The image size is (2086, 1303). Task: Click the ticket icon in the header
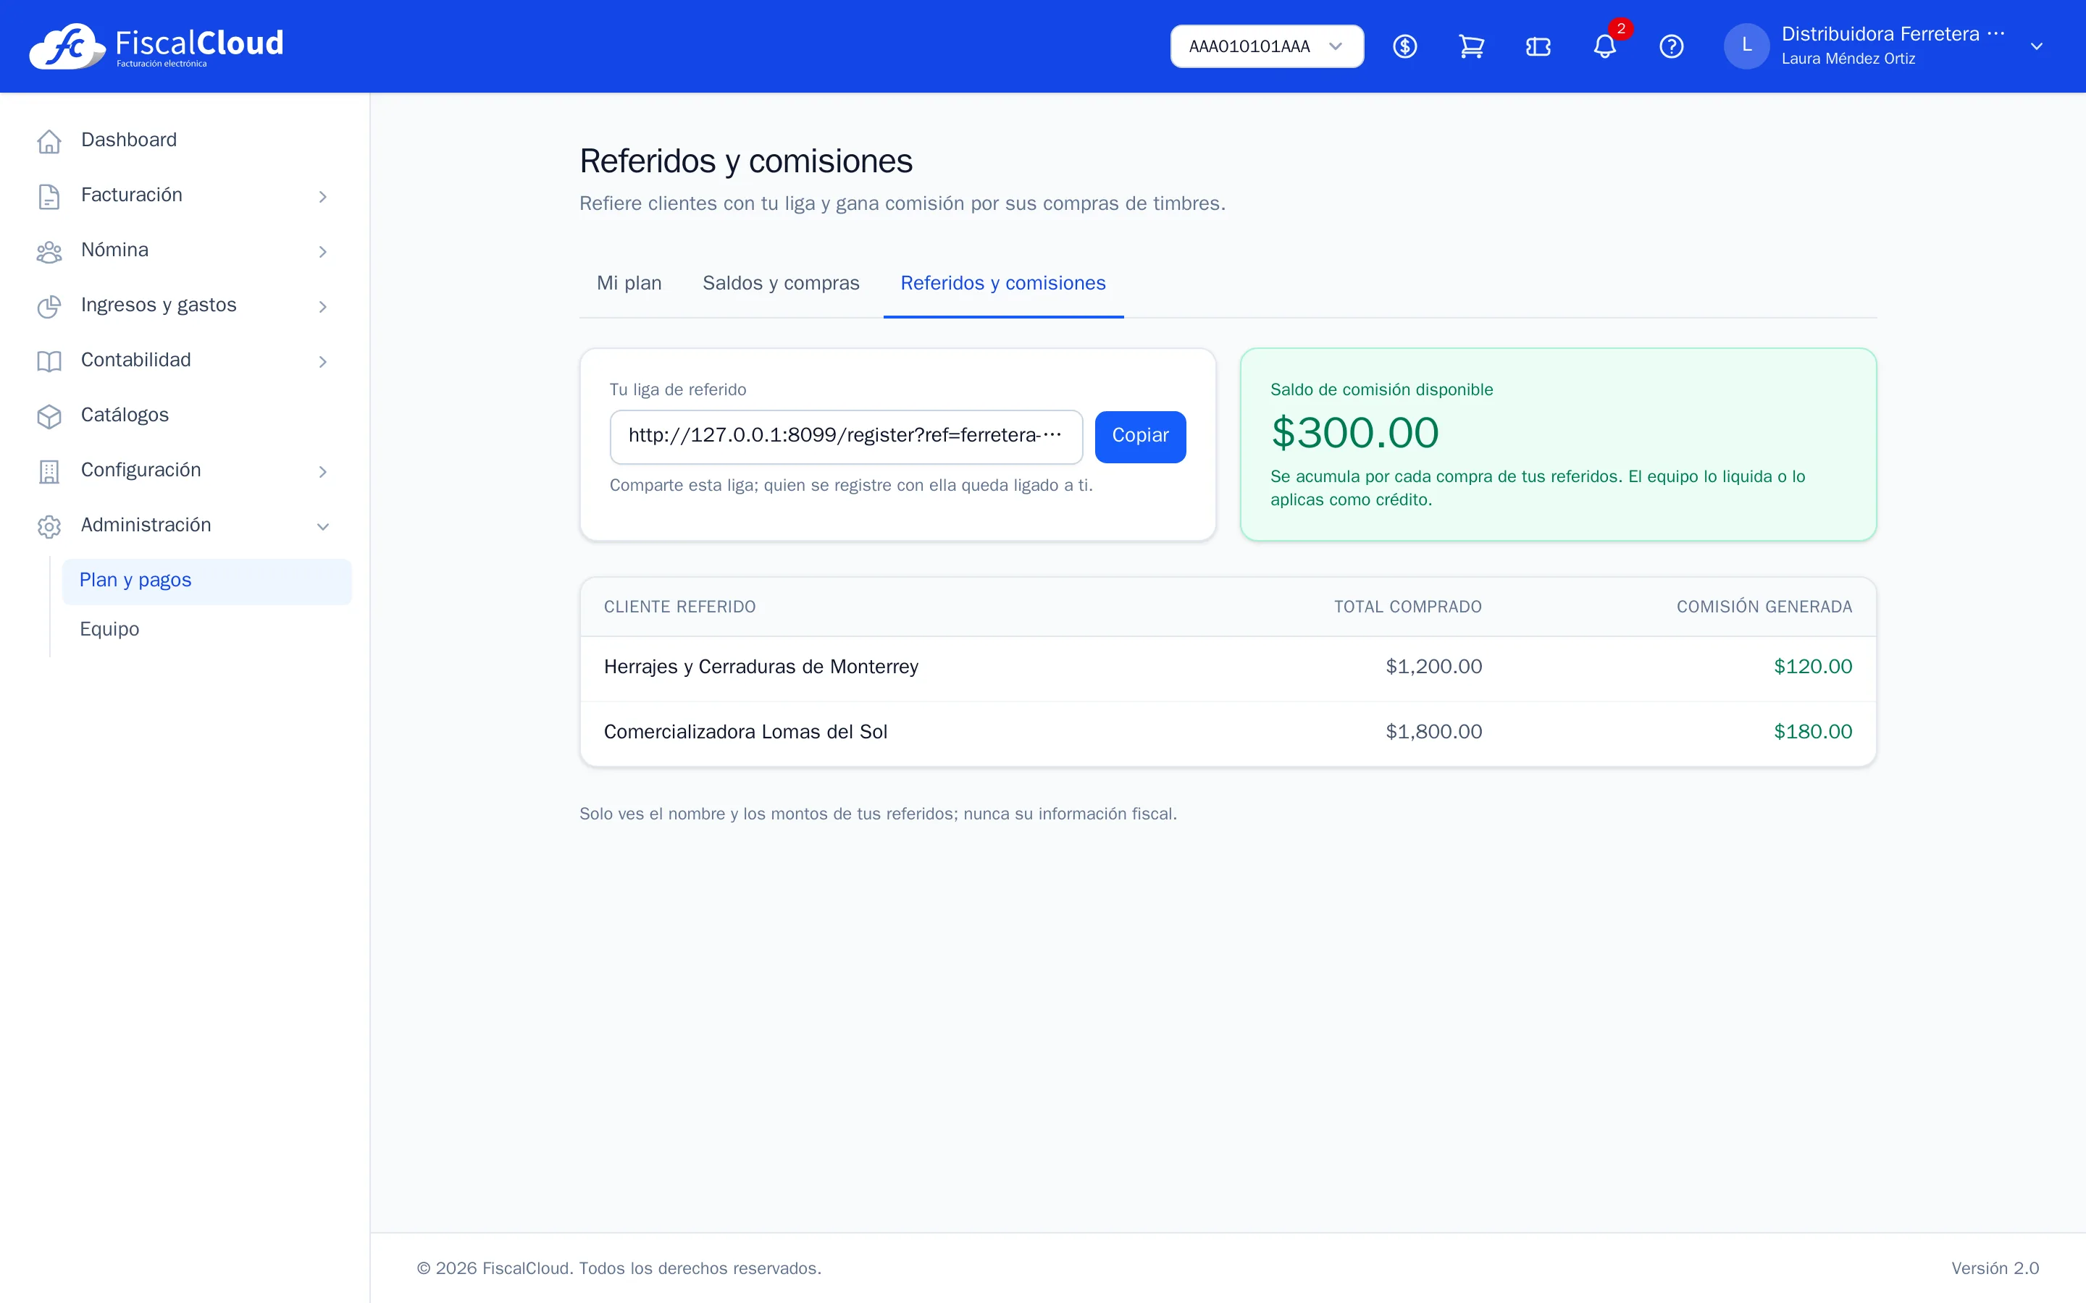coord(1538,46)
